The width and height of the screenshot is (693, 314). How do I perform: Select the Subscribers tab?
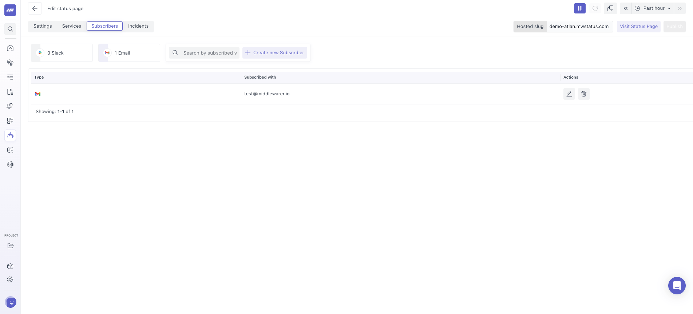[105, 26]
